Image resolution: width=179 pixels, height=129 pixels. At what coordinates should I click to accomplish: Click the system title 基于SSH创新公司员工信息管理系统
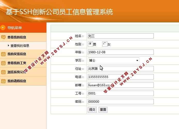pos(59,12)
